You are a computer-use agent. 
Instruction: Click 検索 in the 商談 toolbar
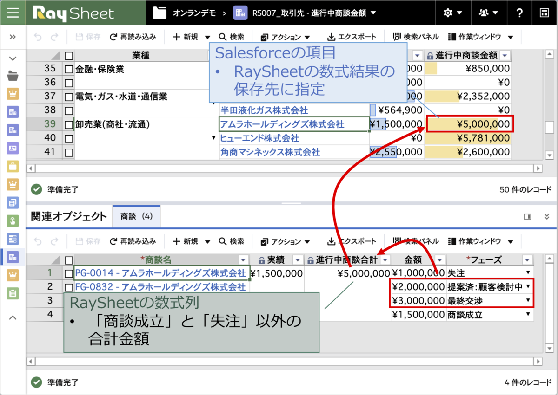click(231, 241)
